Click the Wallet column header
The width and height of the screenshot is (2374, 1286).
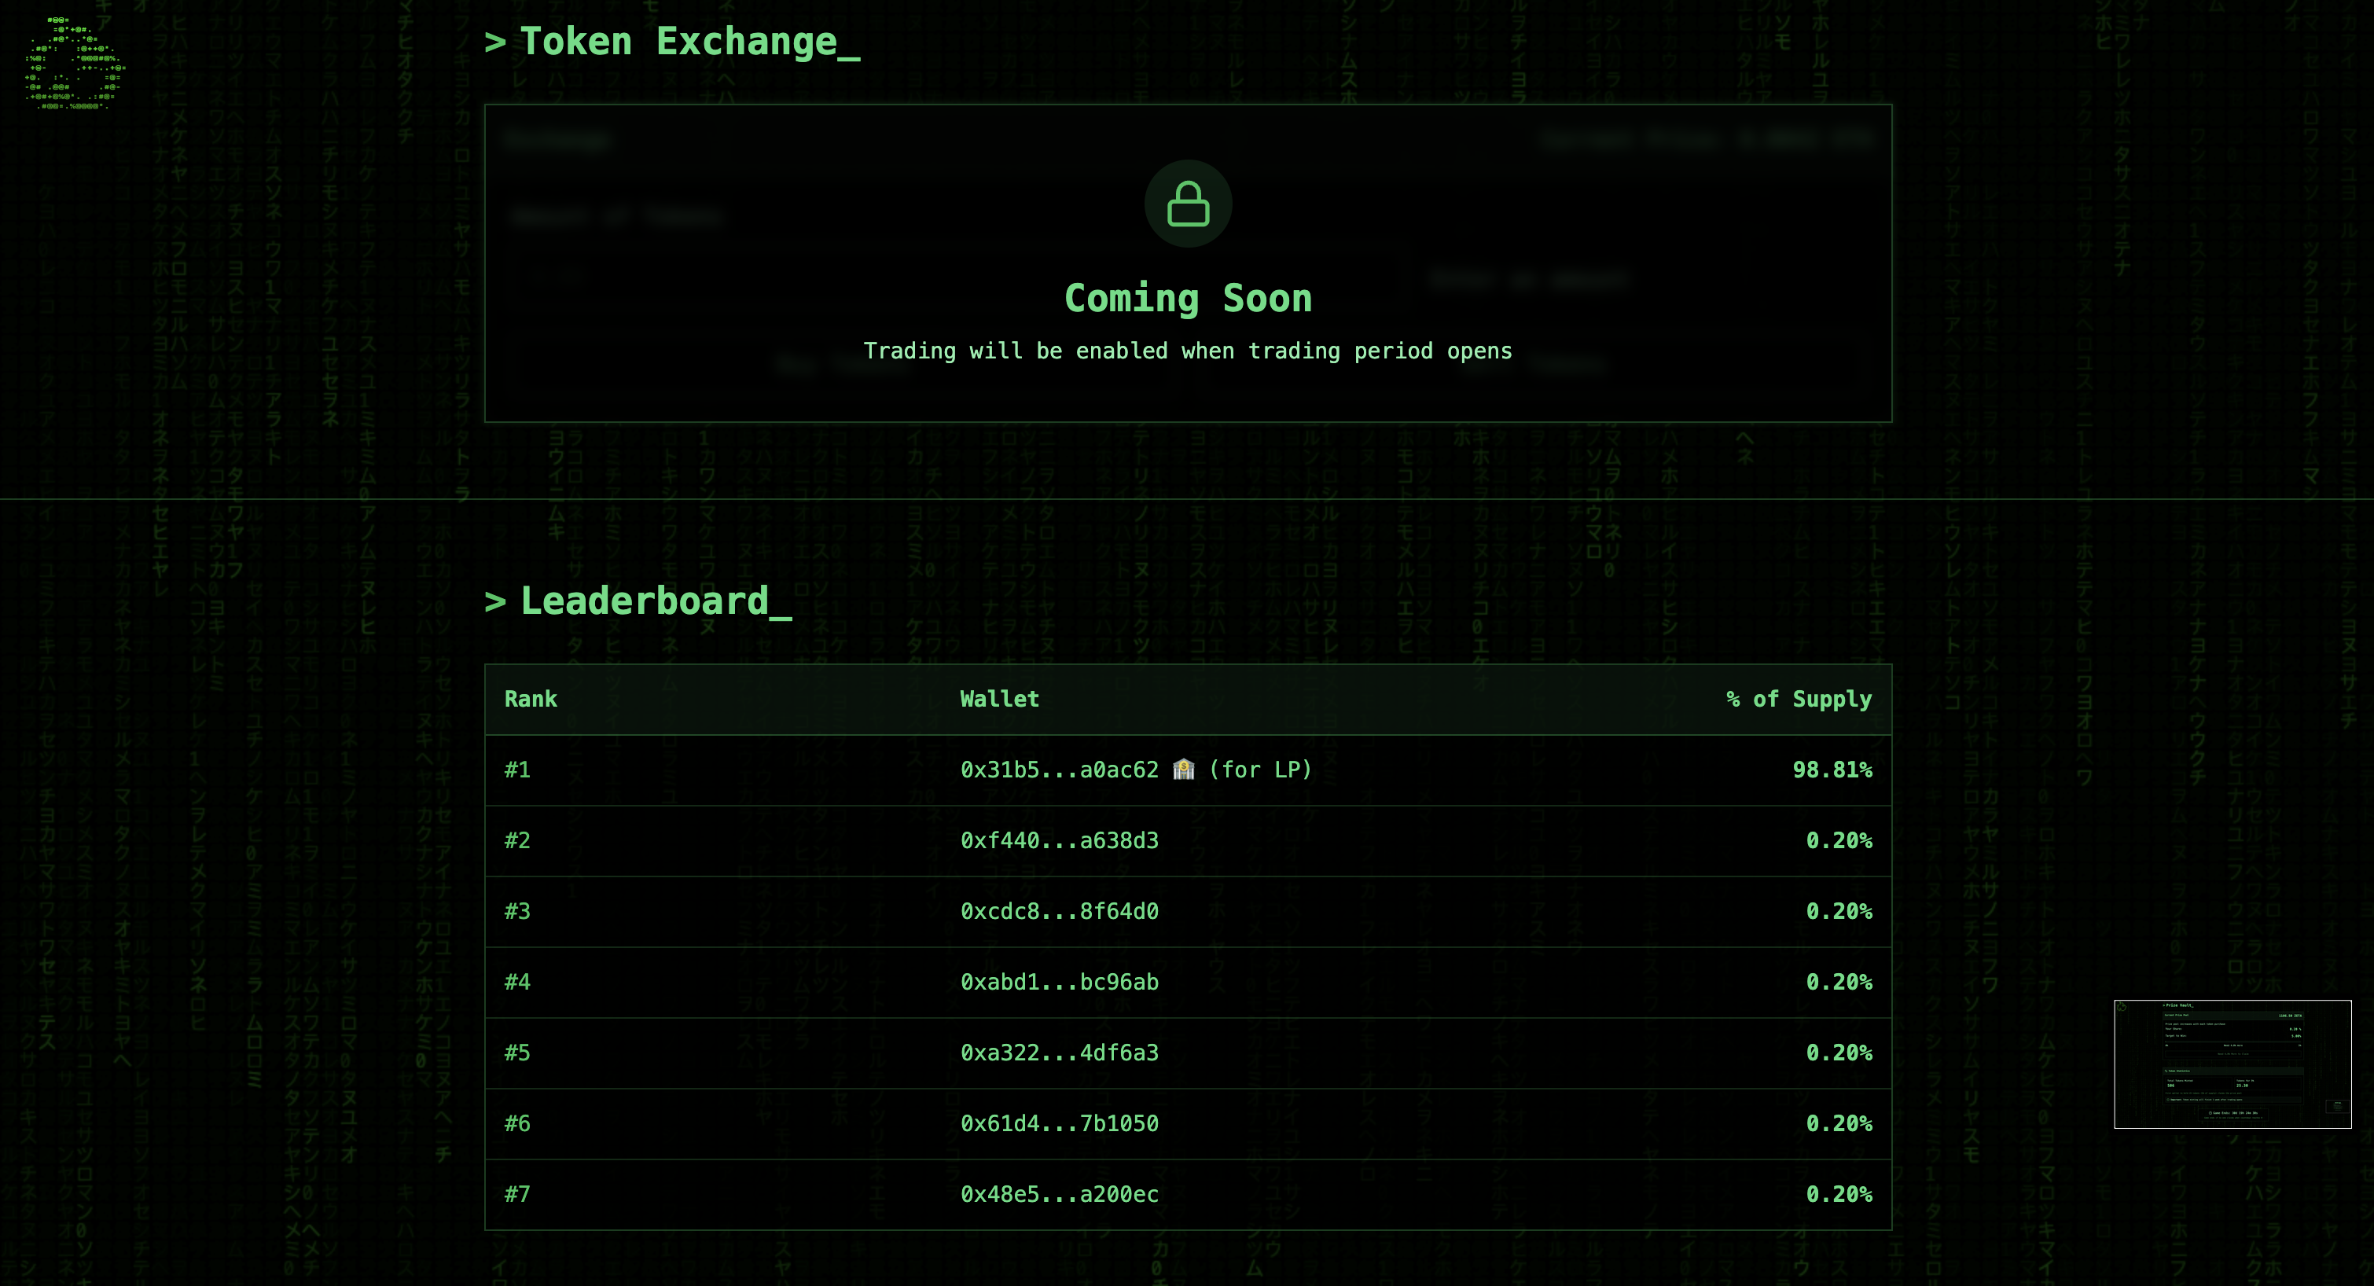(1000, 699)
